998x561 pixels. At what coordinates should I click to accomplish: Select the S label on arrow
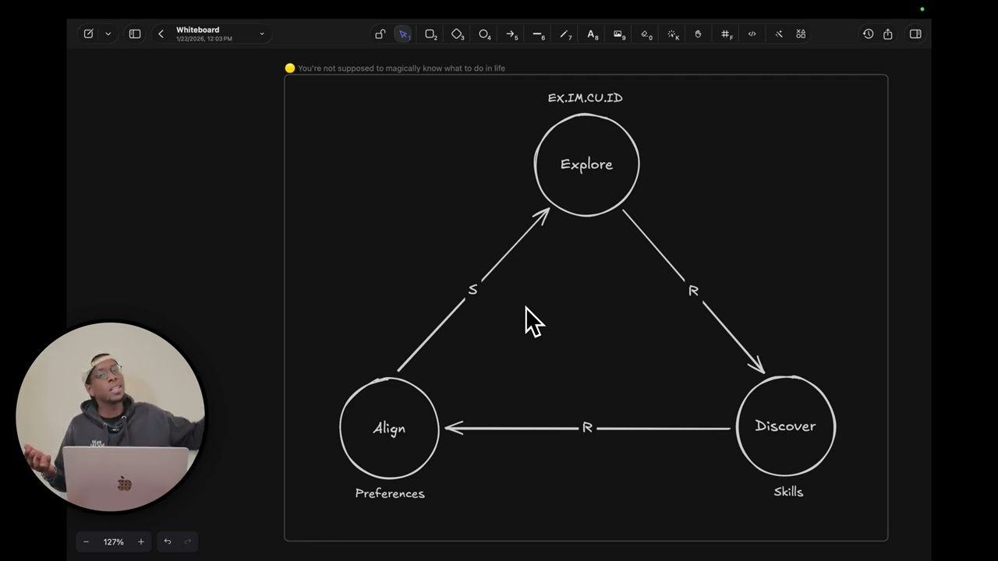472,290
